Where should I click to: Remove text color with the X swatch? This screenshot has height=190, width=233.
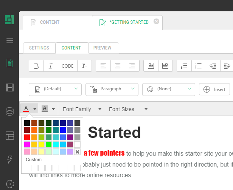tap(77, 152)
